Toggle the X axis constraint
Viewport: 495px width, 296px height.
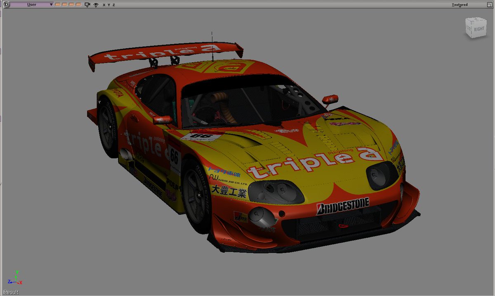tap(104, 5)
